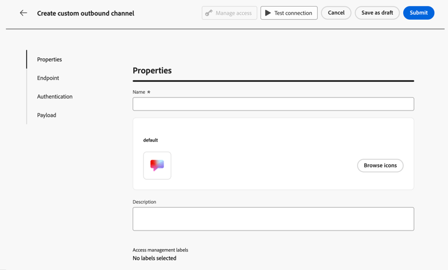Click the Test connection button
The height and width of the screenshot is (270, 448).
point(289,13)
